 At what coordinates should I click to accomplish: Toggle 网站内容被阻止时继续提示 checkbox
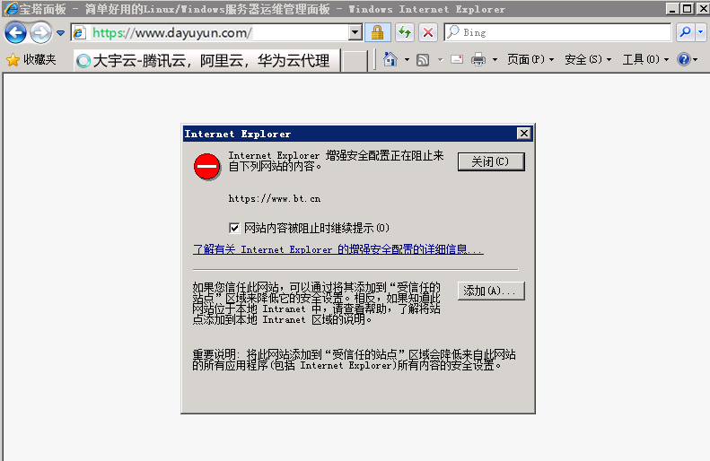[x=234, y=228]
